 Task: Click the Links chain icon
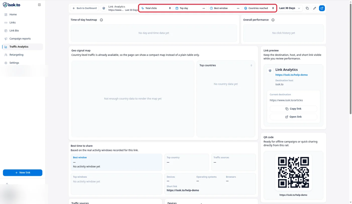tap(6, 23)
